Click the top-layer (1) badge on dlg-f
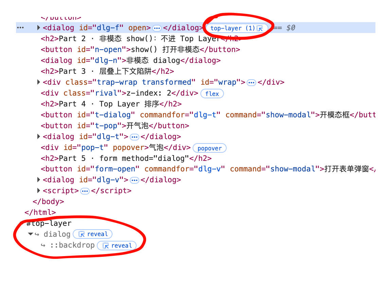This screenshot has width=389, height=283. pyautogui.click(x=236, y=28)
